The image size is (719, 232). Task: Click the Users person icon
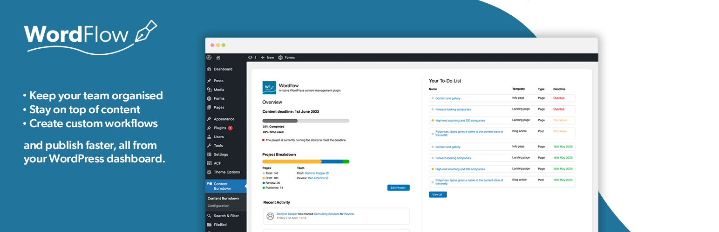coord(209,137)
